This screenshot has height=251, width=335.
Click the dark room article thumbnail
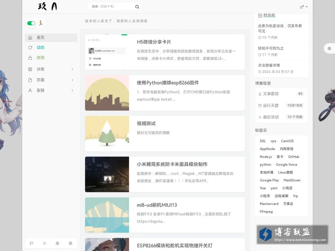point(107,174)
